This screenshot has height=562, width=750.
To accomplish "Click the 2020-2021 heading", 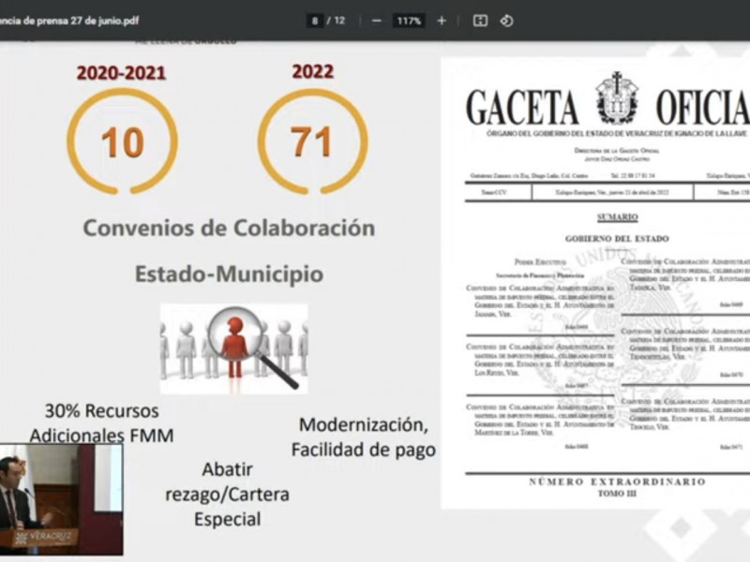I will coord(122,73).
